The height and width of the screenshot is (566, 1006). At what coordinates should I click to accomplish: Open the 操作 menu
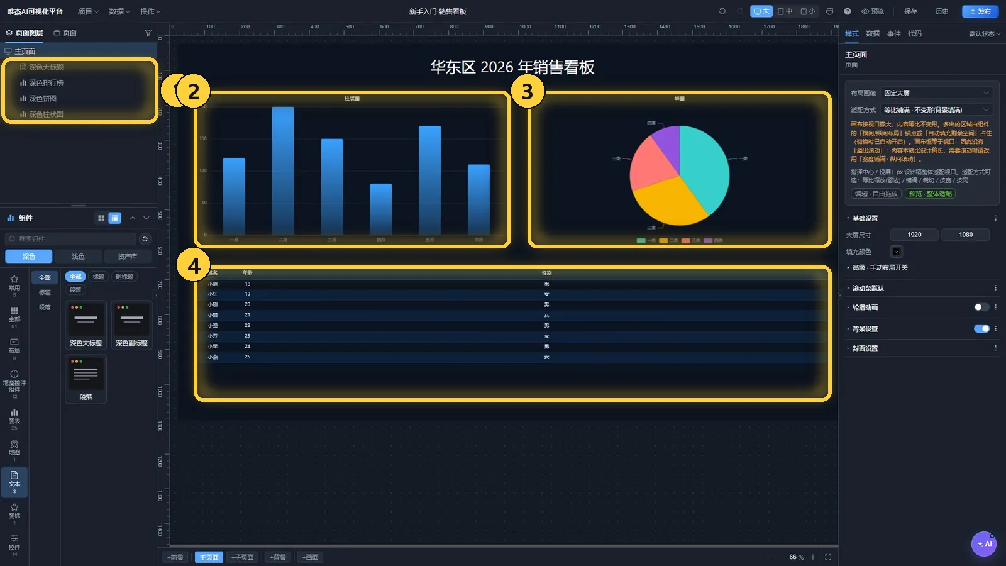[x=150, y=11]
